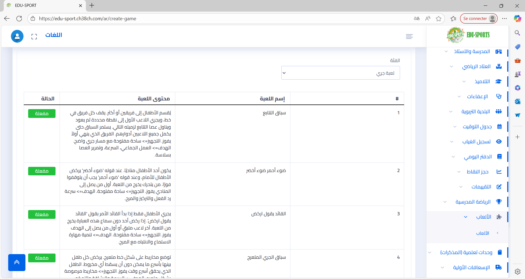The width and height of the screenshot is (525, 279).
Task: Toggle the مفعلة status for سباق التتابع
Action: click(42, 114)
